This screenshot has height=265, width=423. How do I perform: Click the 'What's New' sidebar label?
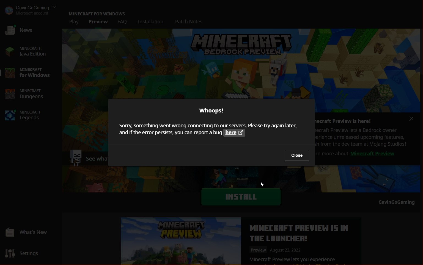pos(33,232)
